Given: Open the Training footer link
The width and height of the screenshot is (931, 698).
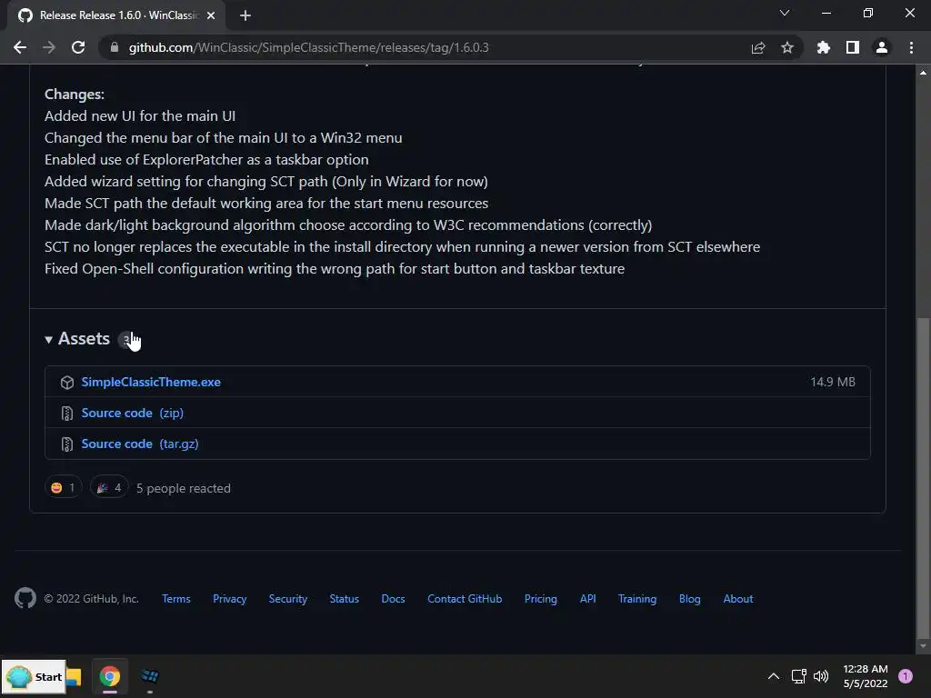Looking at the screenshot, I should pos(637,599).
